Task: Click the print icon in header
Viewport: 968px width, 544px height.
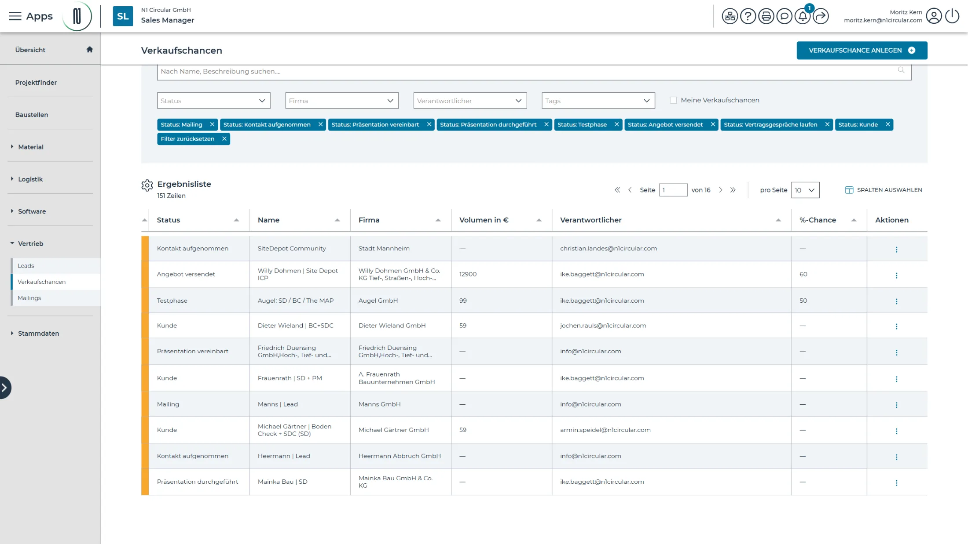Action: pyautogui.click(x=766, y=16)
